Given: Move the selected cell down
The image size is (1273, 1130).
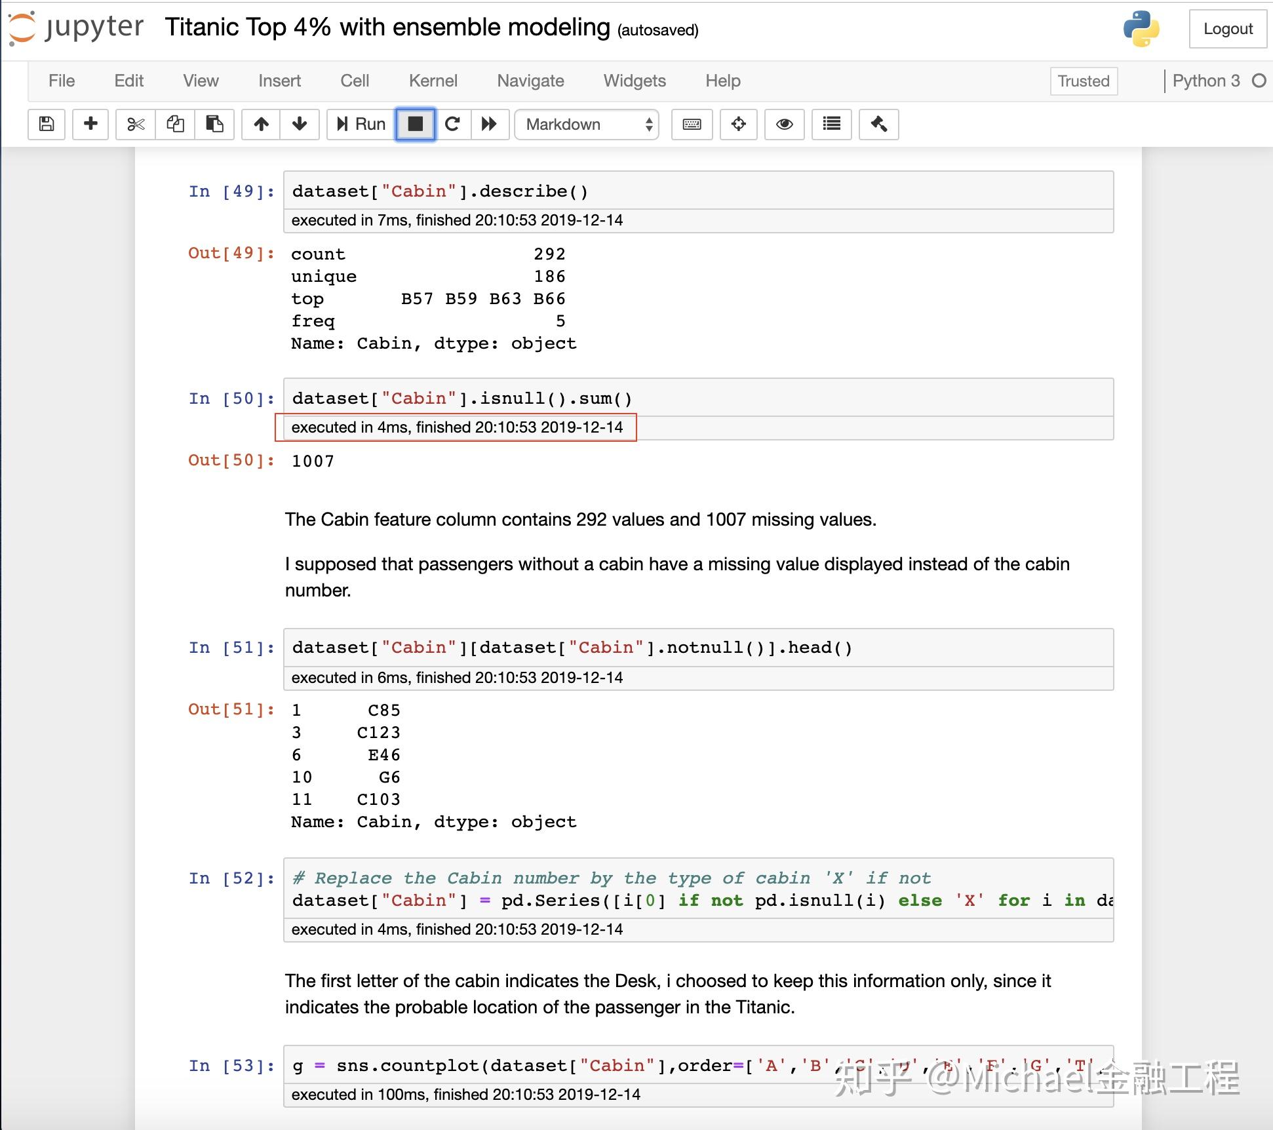Looking at the screenshot, I should [299, 124].
